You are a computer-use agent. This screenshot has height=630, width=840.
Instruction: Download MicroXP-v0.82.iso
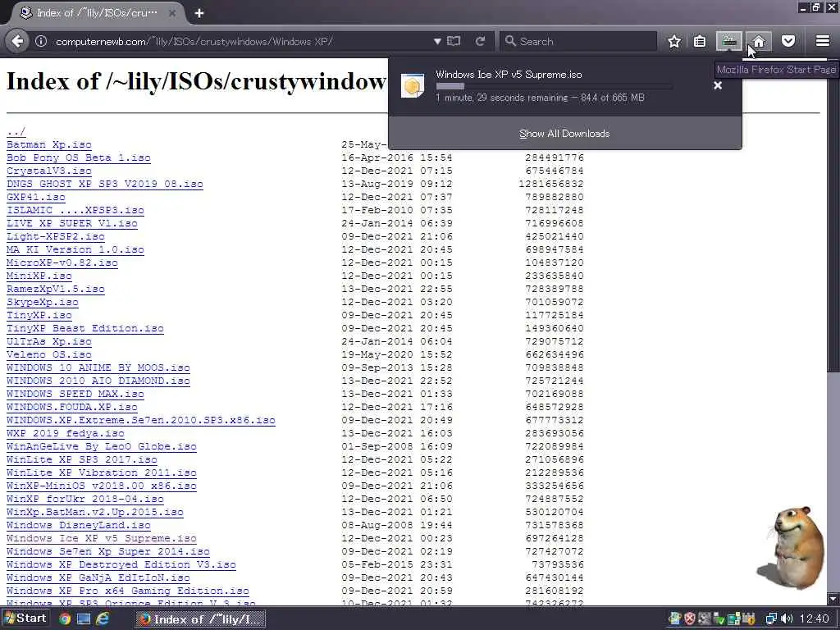coord(62,262)
